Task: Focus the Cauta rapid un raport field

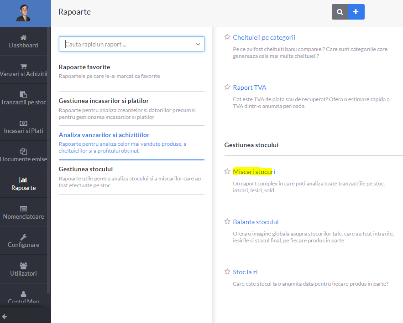Action: click(x=129, y=44)
